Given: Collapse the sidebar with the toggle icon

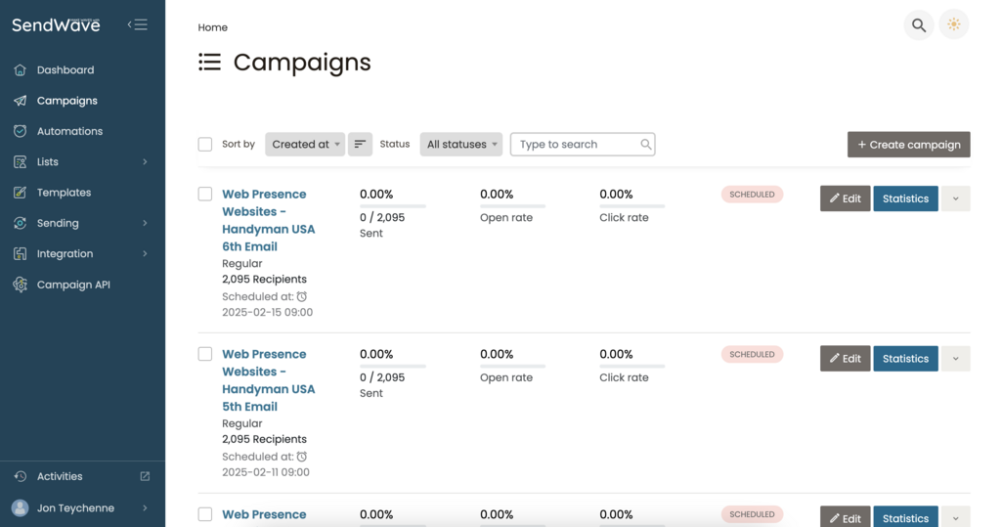Looking at the screenshot, I should click(138, 24).
